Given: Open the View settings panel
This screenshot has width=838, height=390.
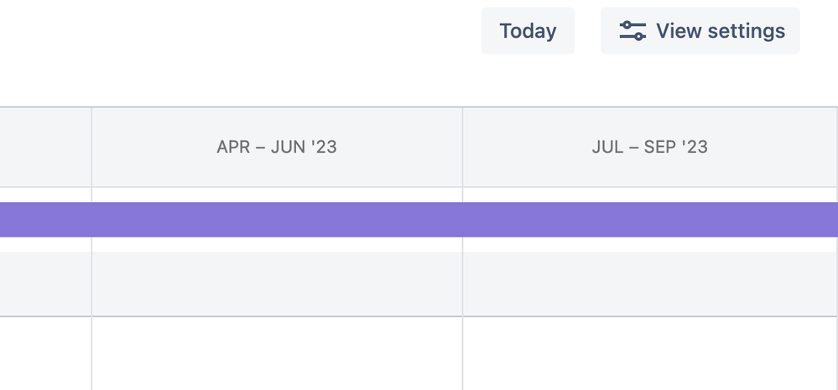Looking at the screenshot, I should (x=700, y=30).
